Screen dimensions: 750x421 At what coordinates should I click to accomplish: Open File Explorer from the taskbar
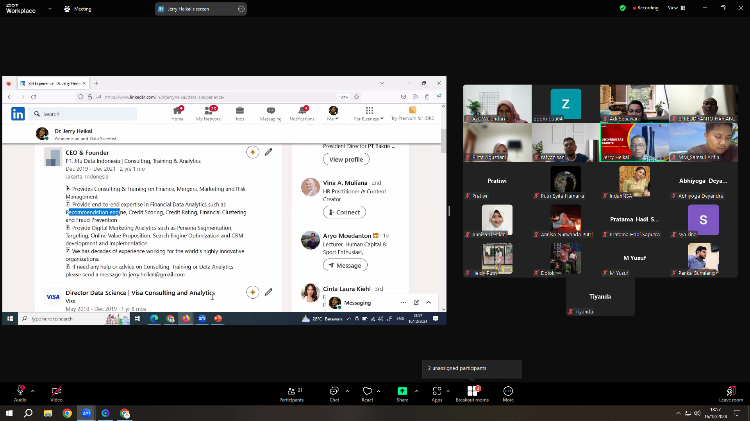click(x=48, y=413)
